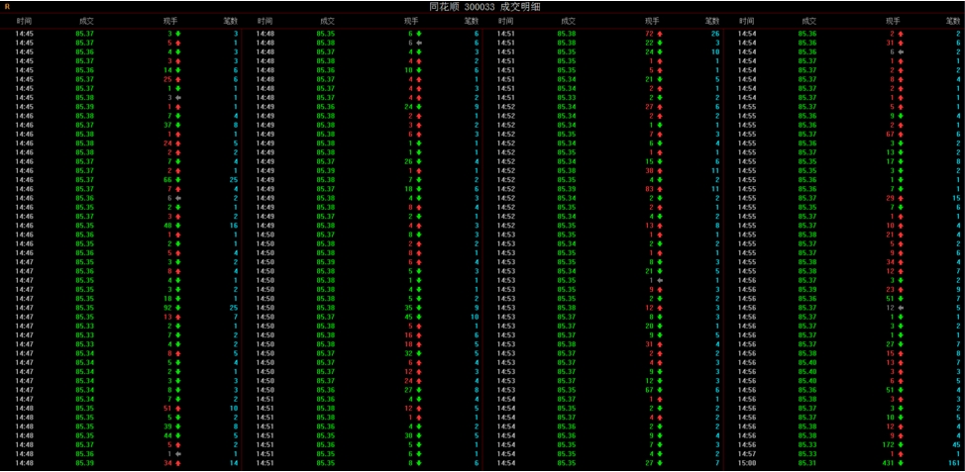Click the gray arrow beside volume 12 at 14:56
This screenshot has height=472, width=965.
click(901, 308)
